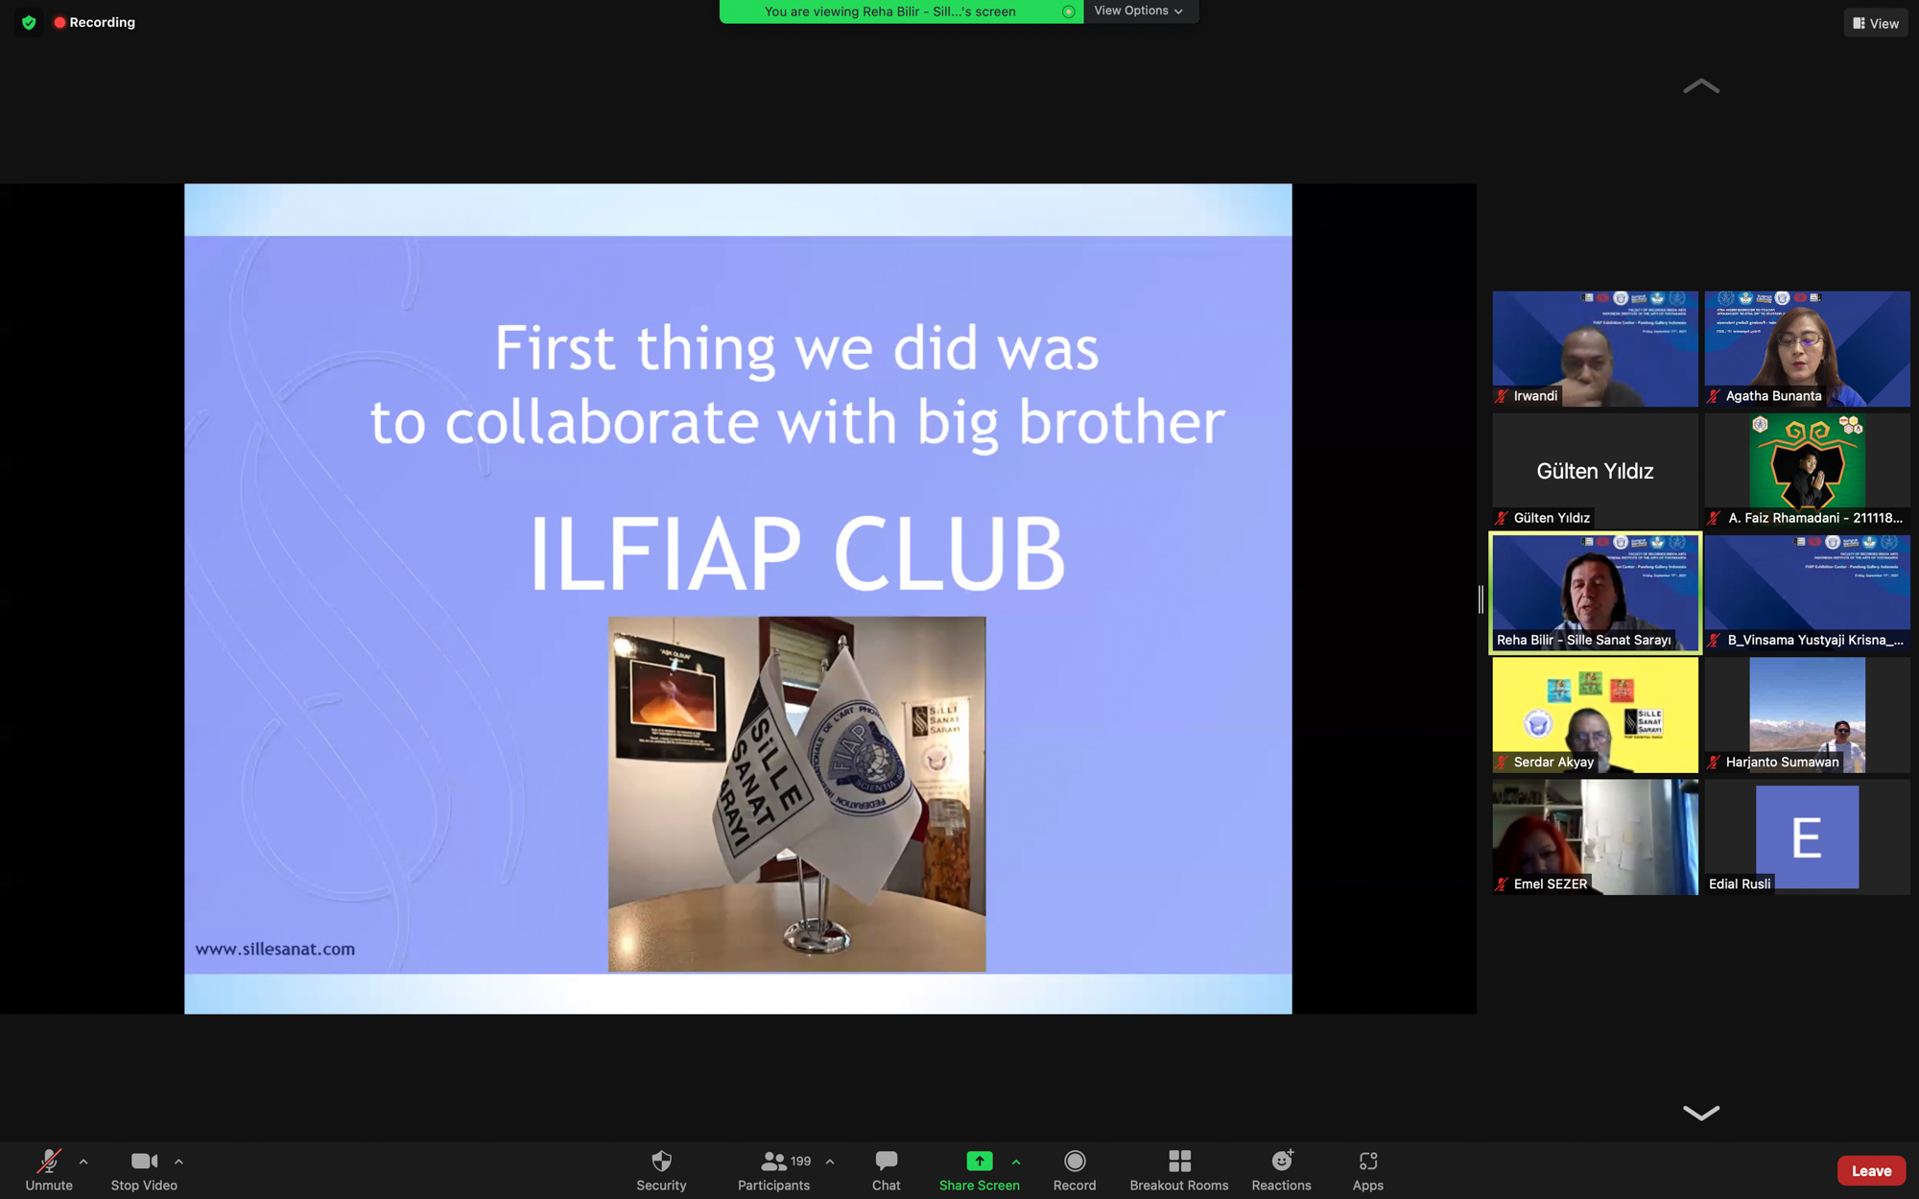Screen dimensions: 1919x1199
Task: Unmute the microphone
Action: pos(49,1170)
